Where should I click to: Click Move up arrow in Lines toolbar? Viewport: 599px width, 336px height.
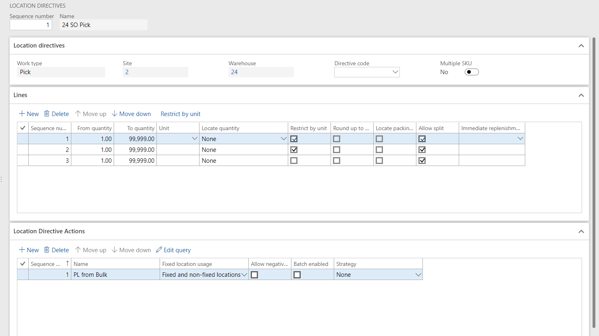[x=78, y=114]
